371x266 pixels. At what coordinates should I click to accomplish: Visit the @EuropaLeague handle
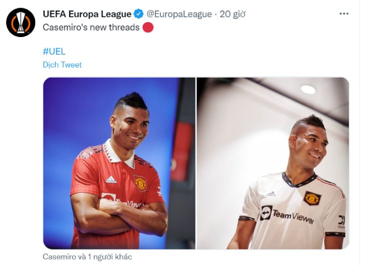click(x=179, y=14)
